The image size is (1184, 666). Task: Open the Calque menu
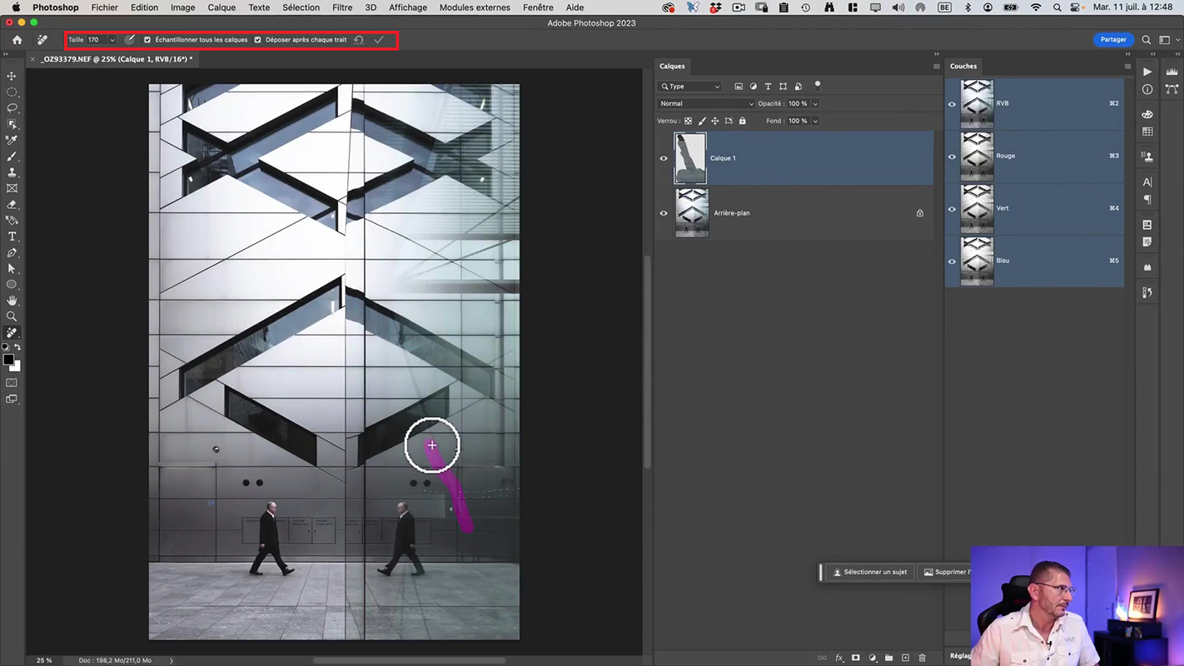pos(221,7)
